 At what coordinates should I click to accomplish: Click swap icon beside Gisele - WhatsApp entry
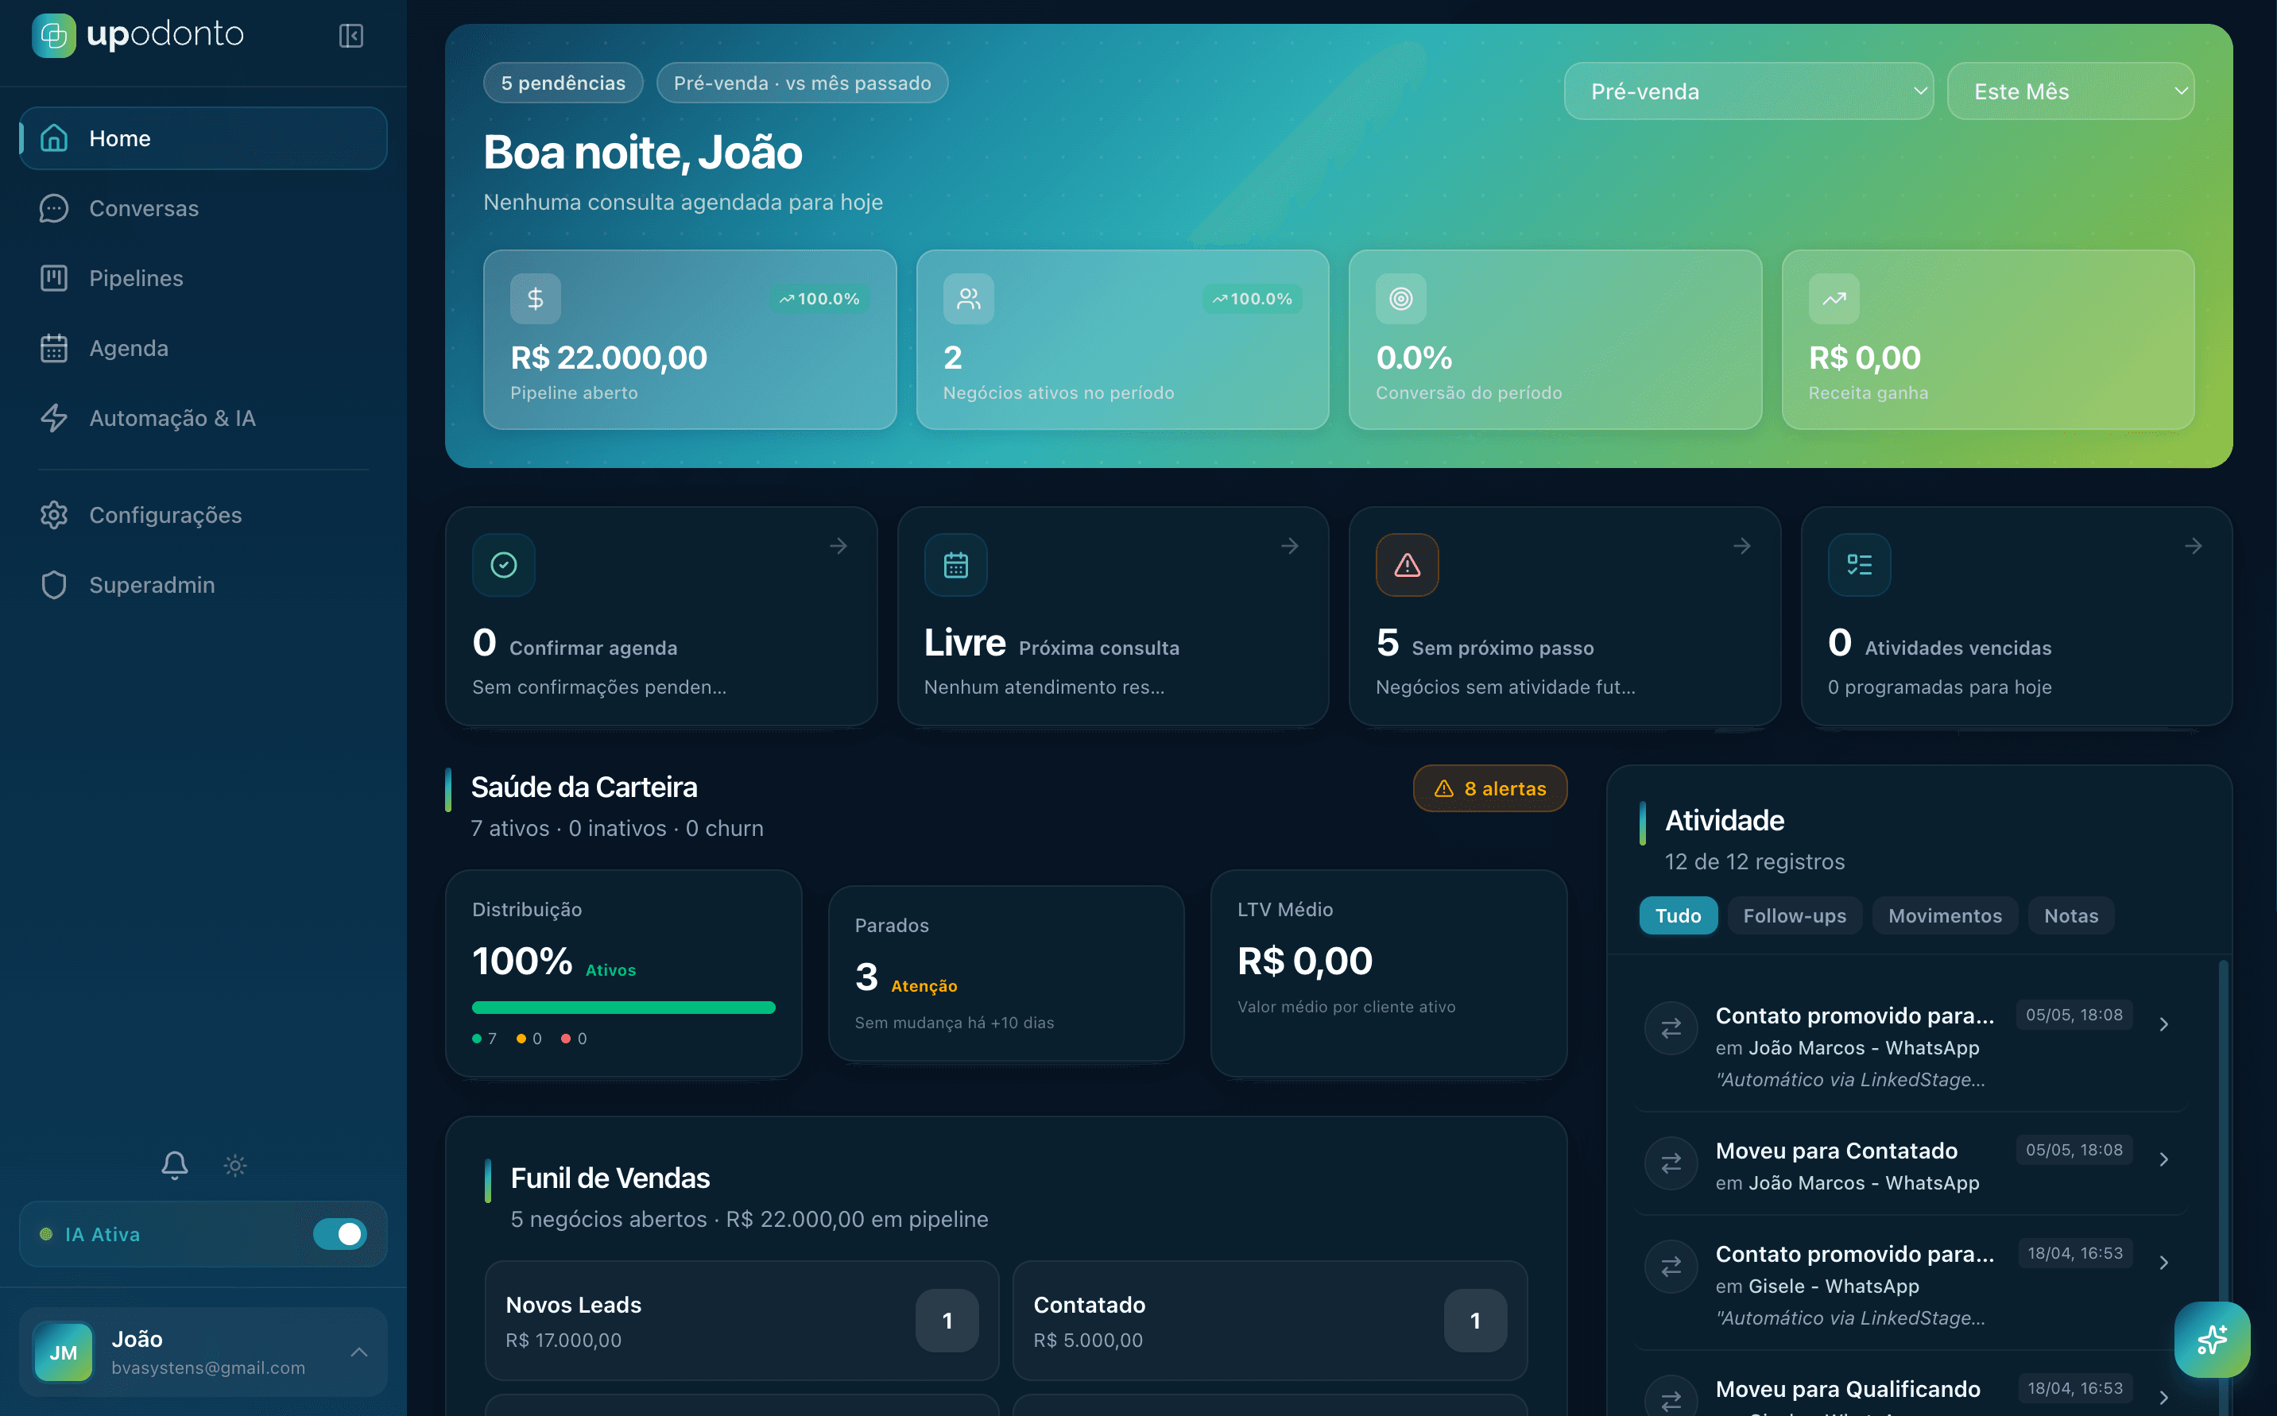[1672, 1267]
